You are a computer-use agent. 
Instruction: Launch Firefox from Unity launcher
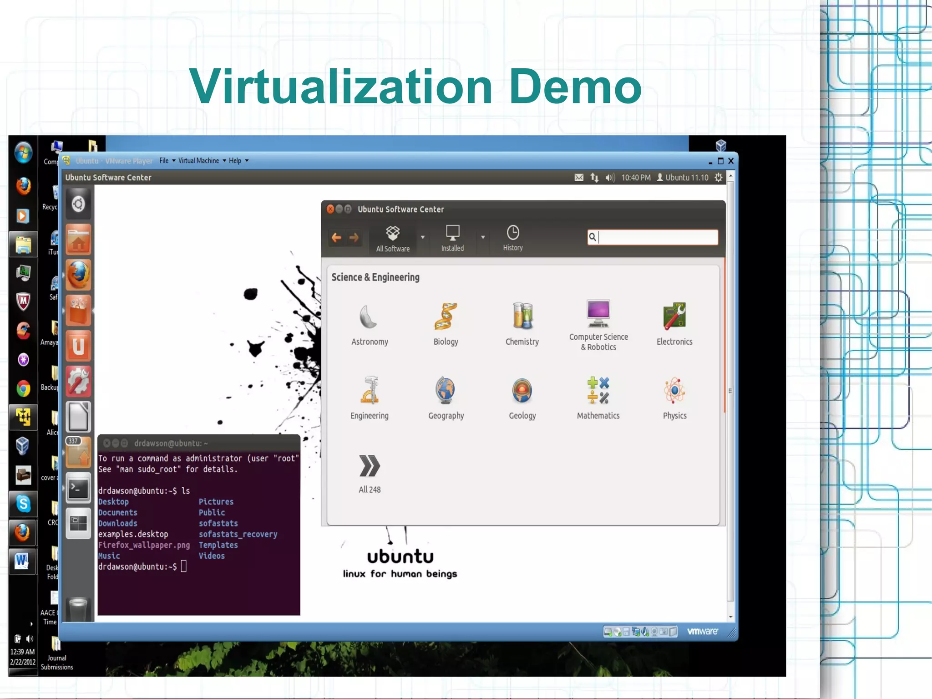pos(78,275)
